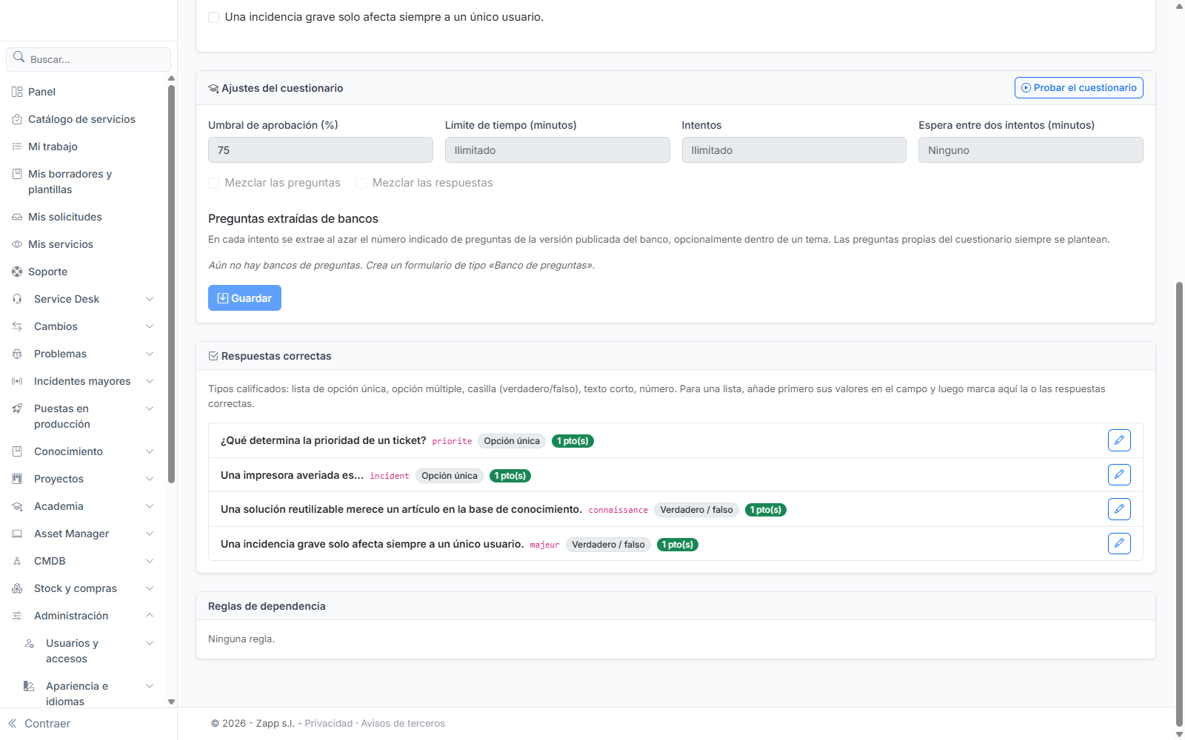The image size is (1185, 740).
Task: Toggle Mezclar las respuestas checkbox
Action: pyautogui.click(x=361, y=183)
